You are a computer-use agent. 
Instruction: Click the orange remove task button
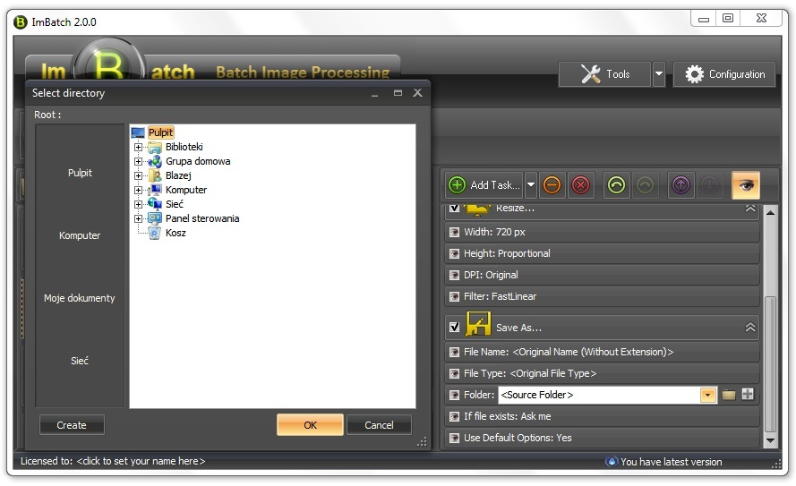[x=552, y=185]
